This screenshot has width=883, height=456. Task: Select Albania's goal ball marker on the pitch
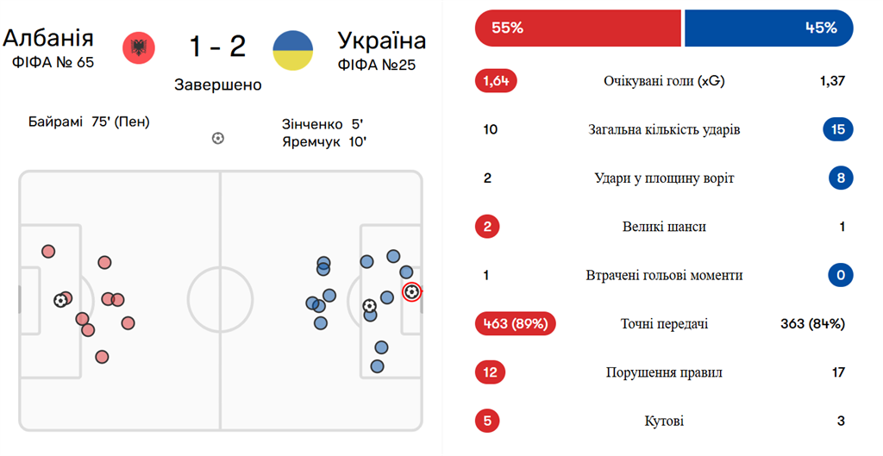[x=59, y=300]
